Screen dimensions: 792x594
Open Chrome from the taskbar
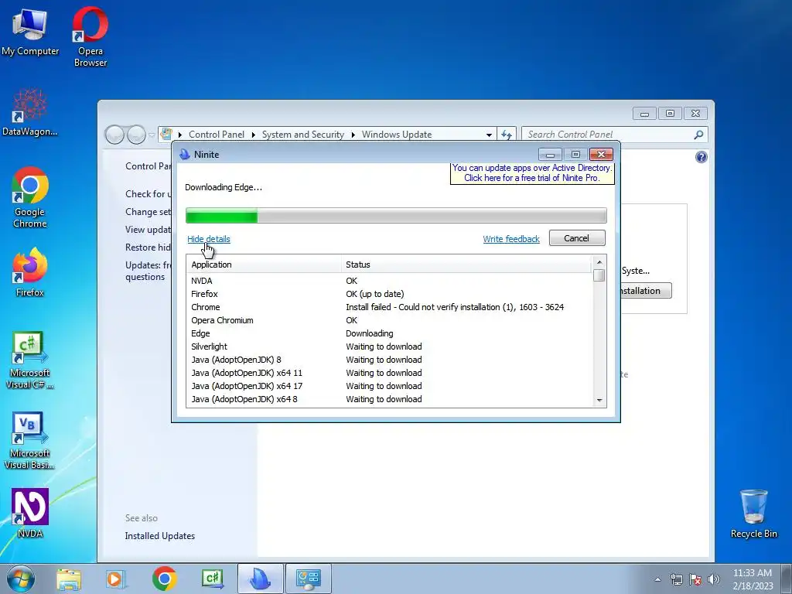pos(164,579)
